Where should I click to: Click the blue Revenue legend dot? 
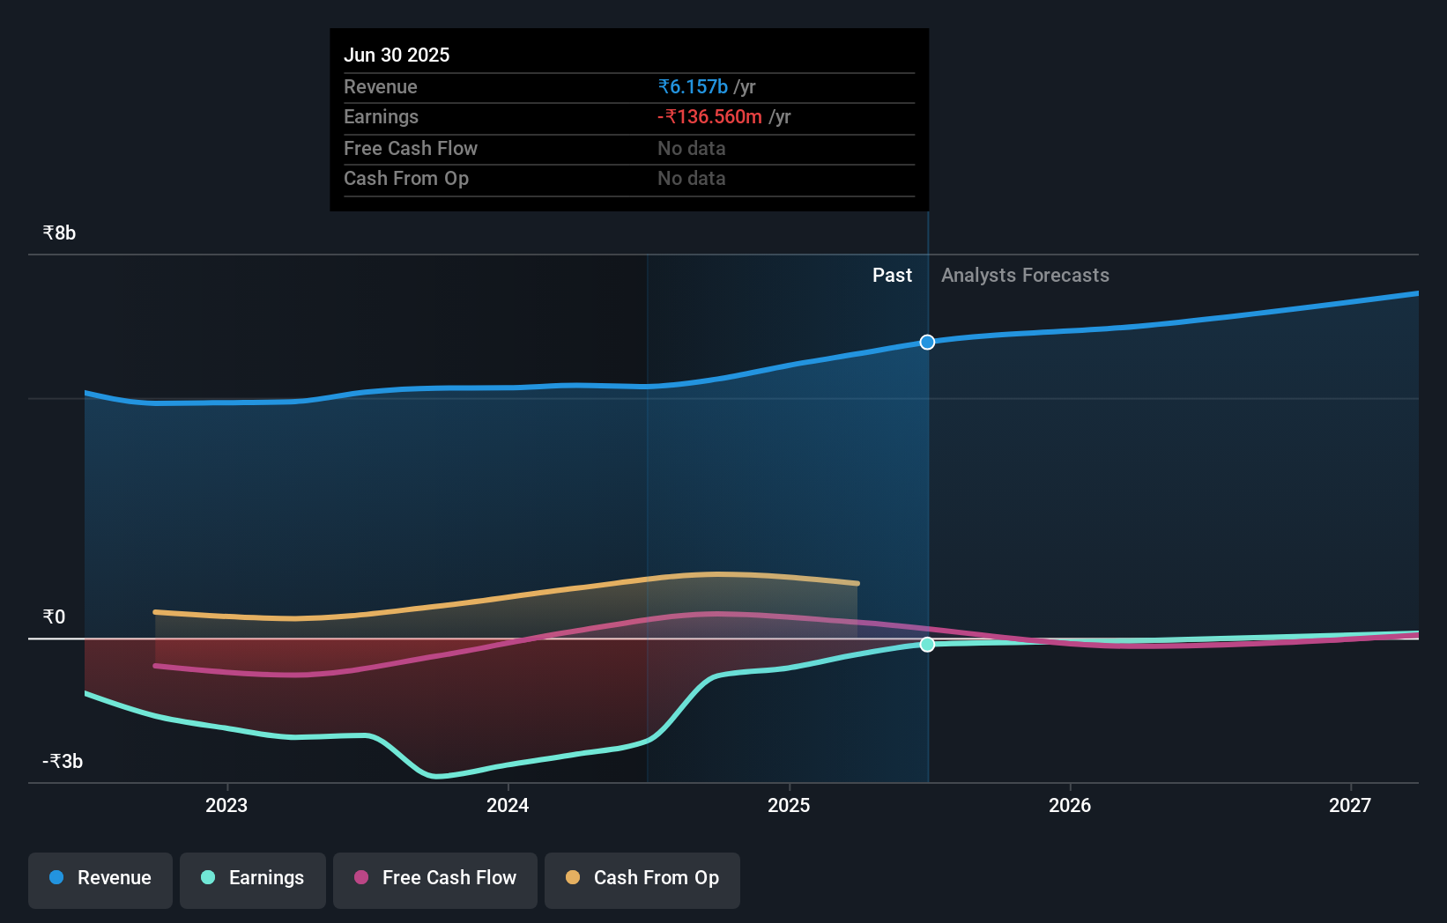55,878
